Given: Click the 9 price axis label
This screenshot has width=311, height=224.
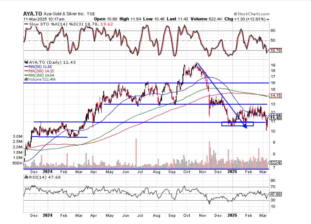Looking at the screenshot, I should (x=274, y=142).
